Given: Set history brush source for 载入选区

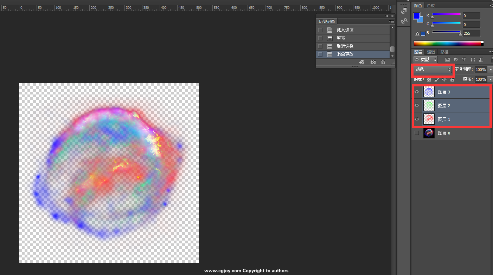Looking at the screenshot, I should (x=320, y=30).
